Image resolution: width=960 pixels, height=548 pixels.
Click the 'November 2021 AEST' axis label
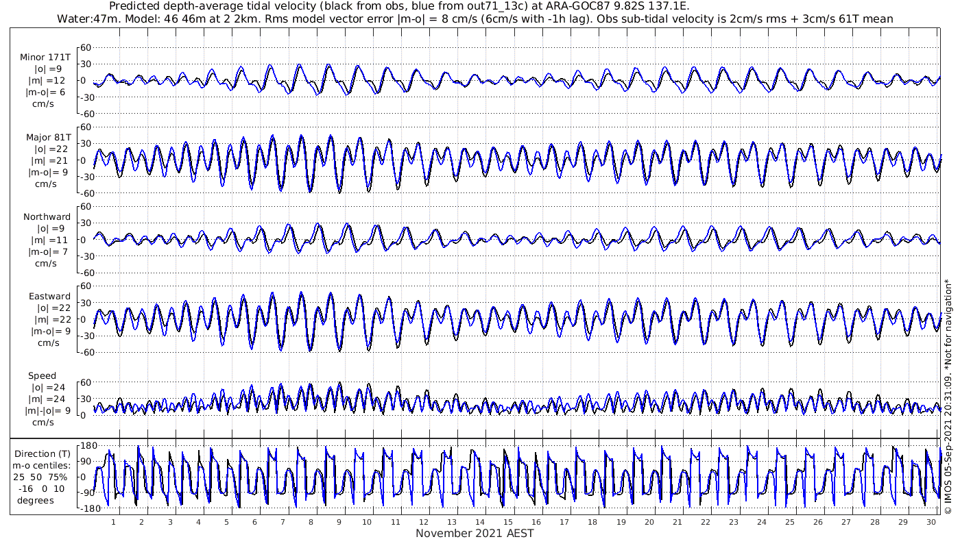click(475, 533)
